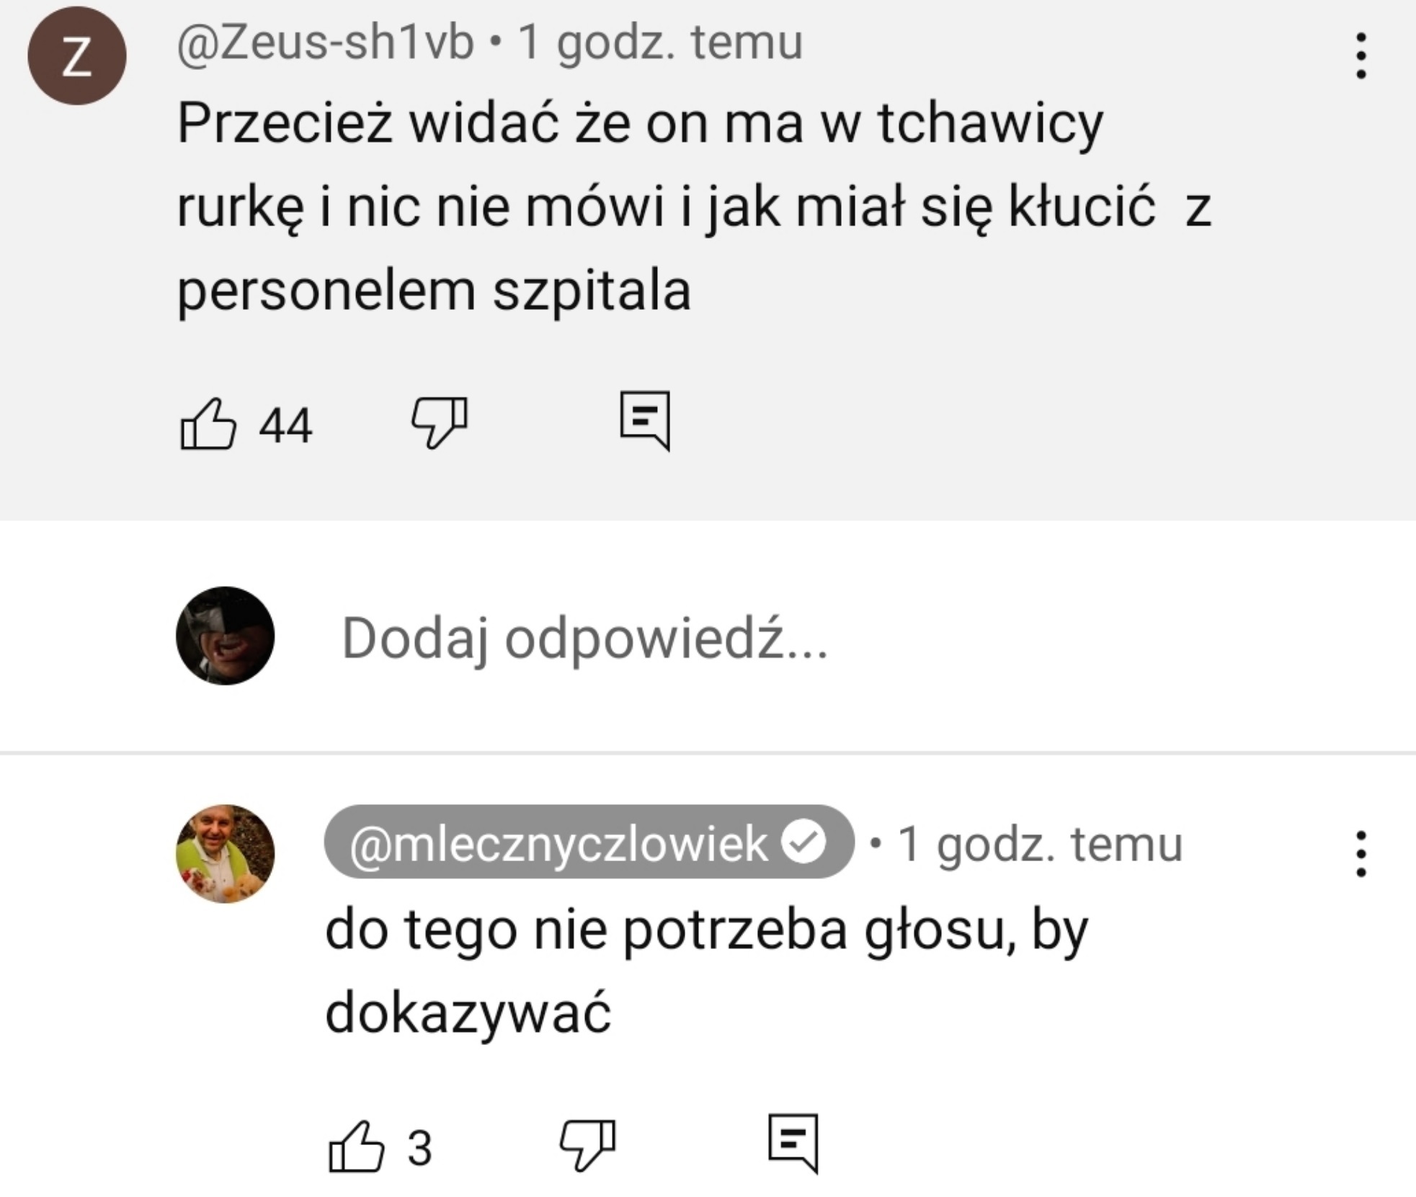The width and height of the screenshot is (1416, 1197).
Task: Click the 44 likes count
Action: click(285, 425)
